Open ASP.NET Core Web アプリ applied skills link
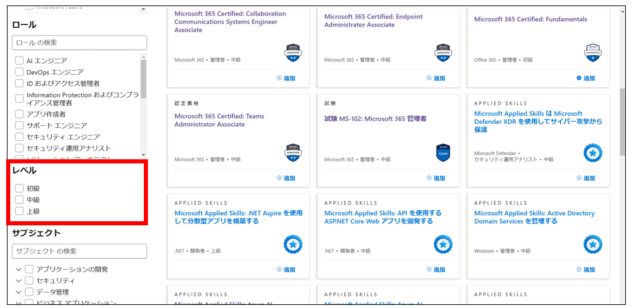 coord(382,217)
